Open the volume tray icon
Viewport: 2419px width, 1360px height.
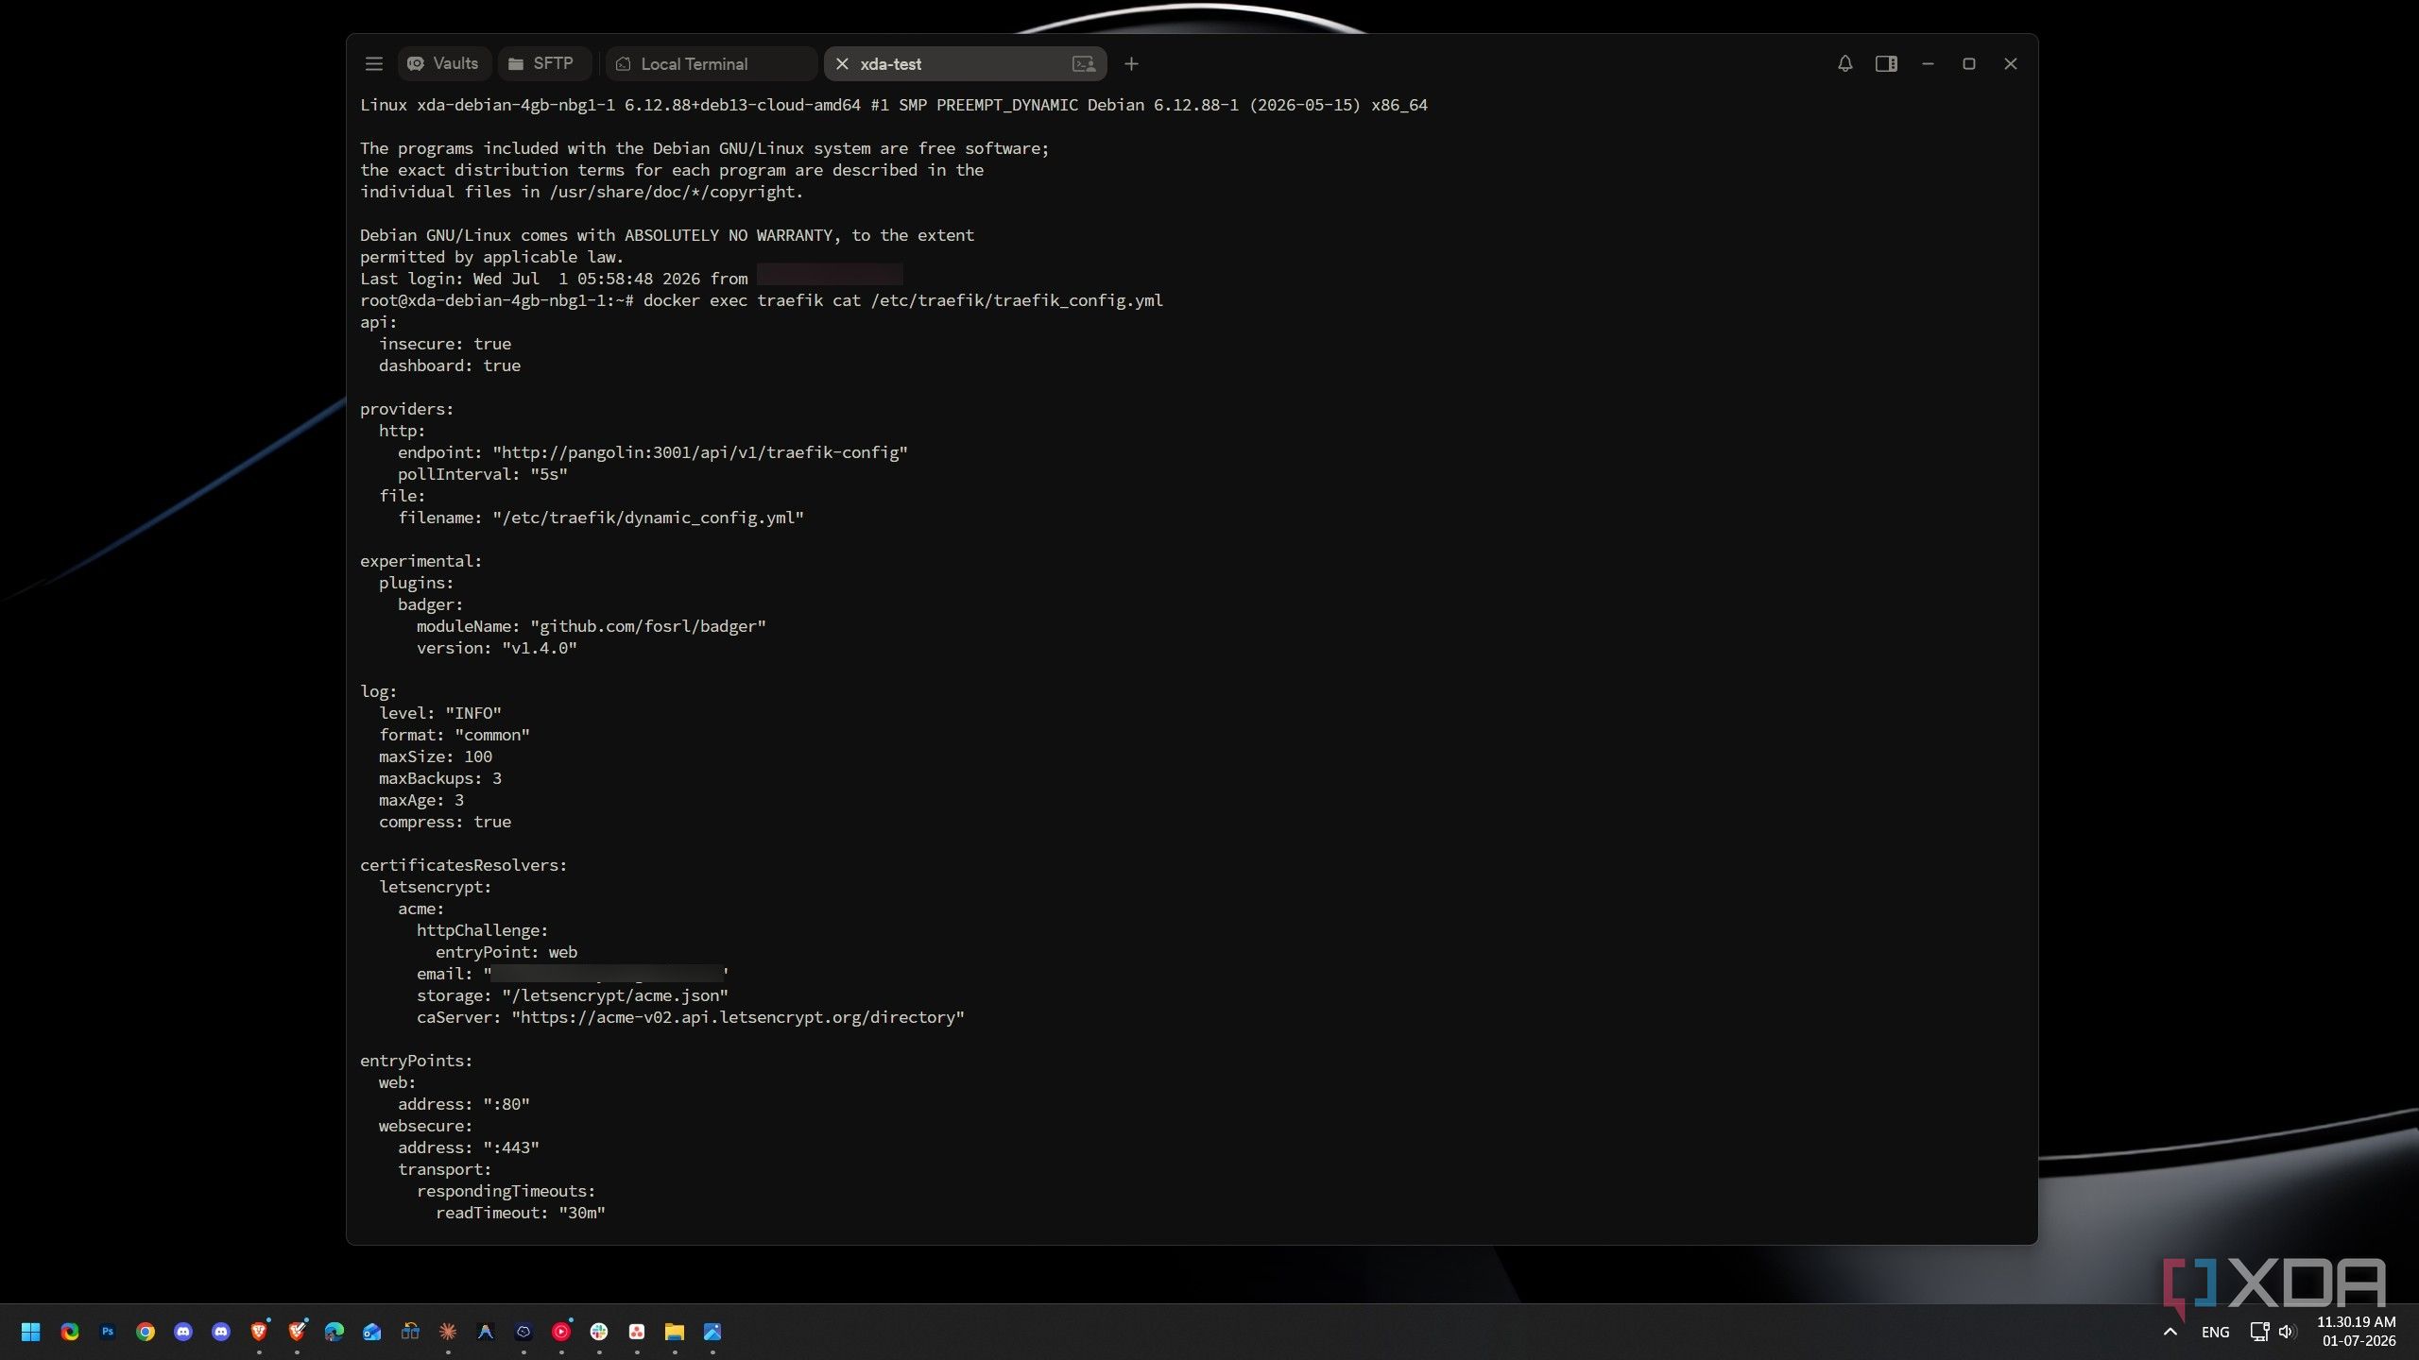(2287, 1332)
